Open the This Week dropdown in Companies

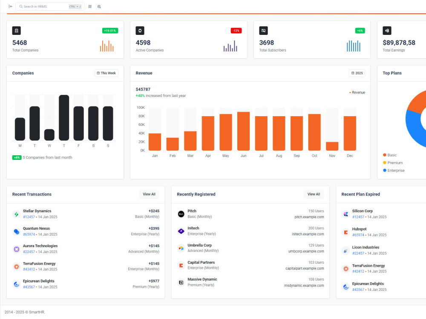pyautogui.click(x=106, y=73)
